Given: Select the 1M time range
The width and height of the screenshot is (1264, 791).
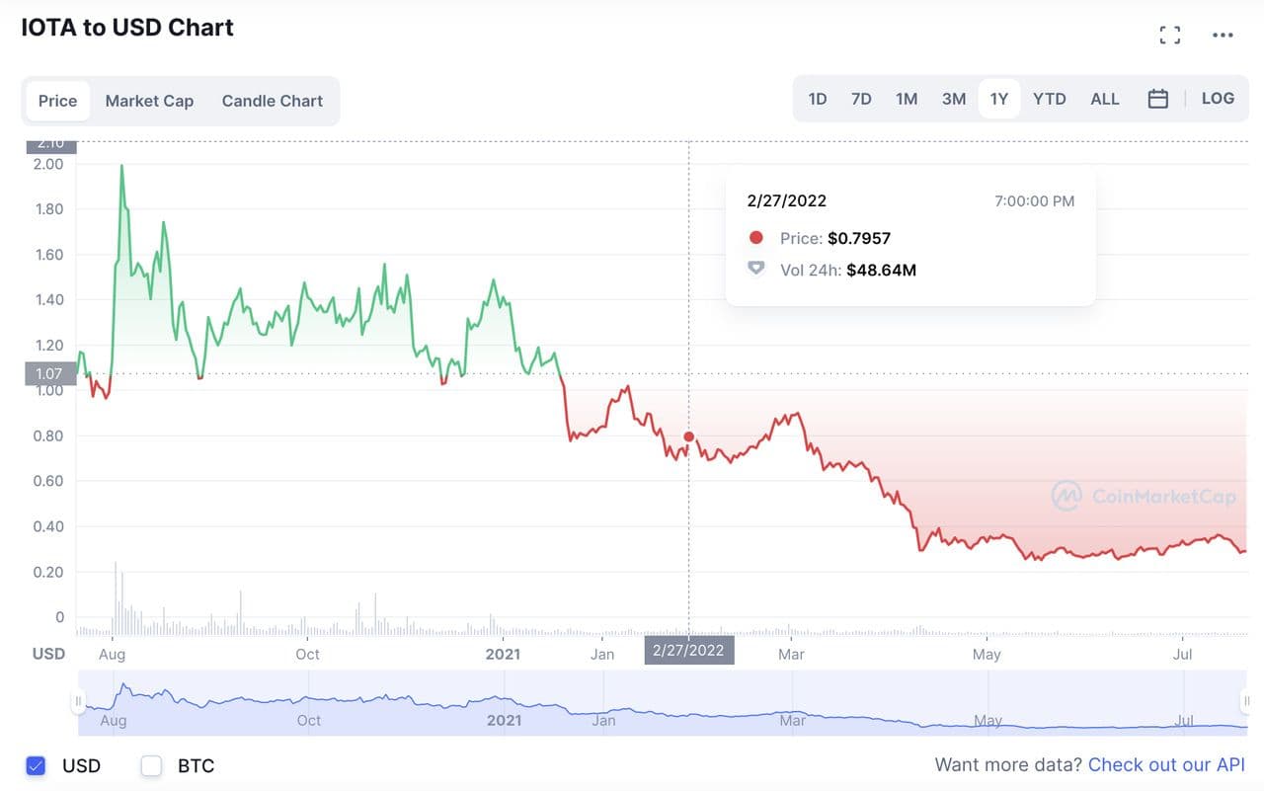Looking at the screenshot, I should [907, 99].
